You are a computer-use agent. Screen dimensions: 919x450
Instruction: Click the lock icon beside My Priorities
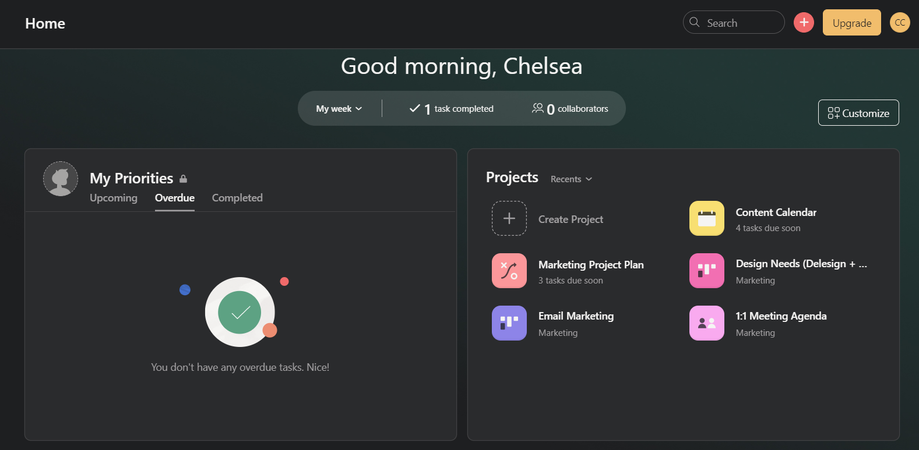(183, 179)
